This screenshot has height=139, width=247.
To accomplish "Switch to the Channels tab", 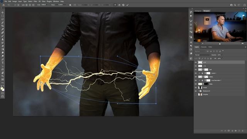I will pos(203,47).
